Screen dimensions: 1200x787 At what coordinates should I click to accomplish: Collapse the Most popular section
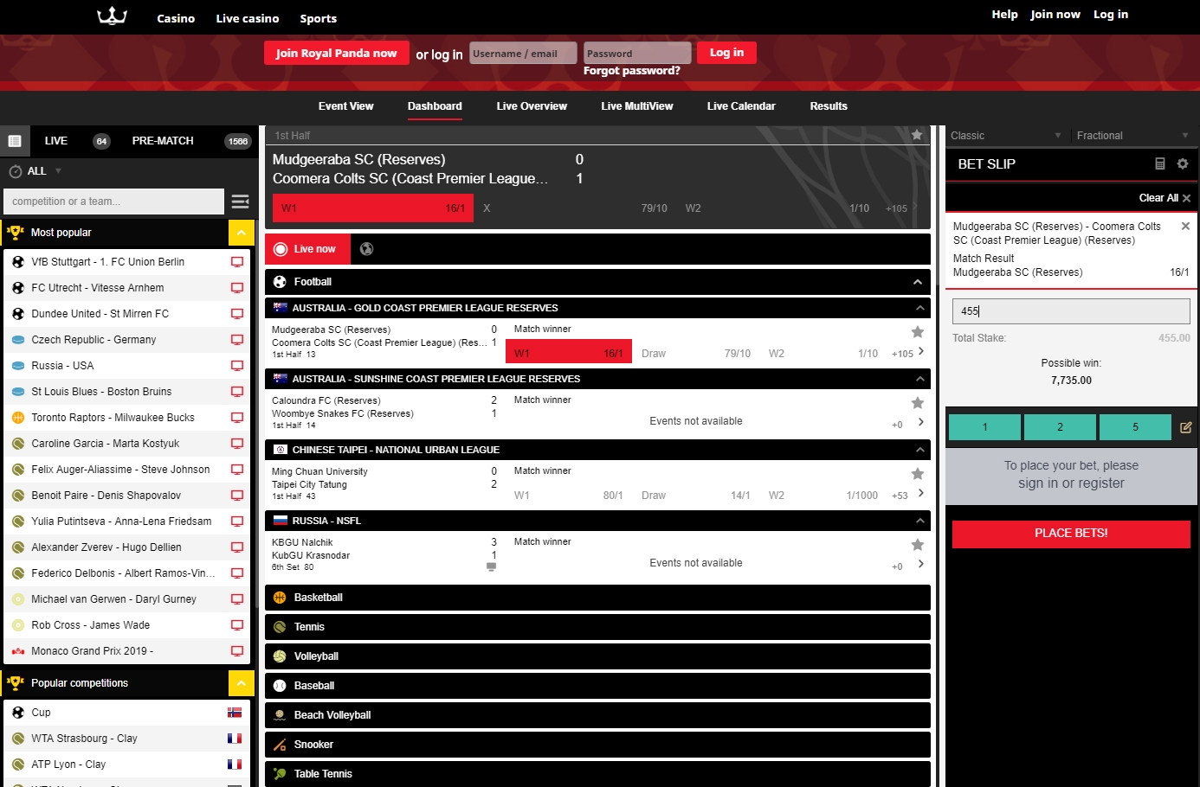pyautogui.click(x=241, y=233)
